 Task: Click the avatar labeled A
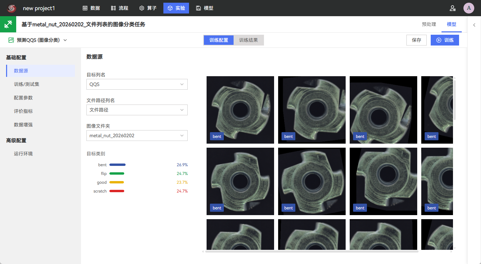(469, 8)
